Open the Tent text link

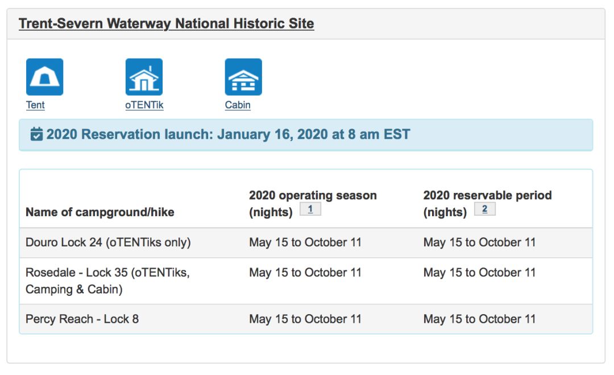pyautogui.click(x=35, y=105)
